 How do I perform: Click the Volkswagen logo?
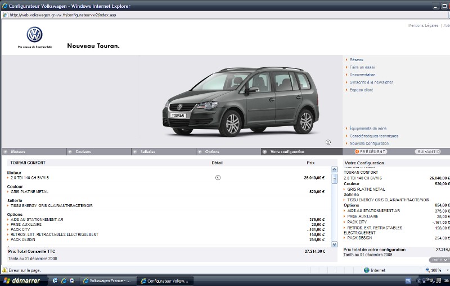tap(34, 35)
